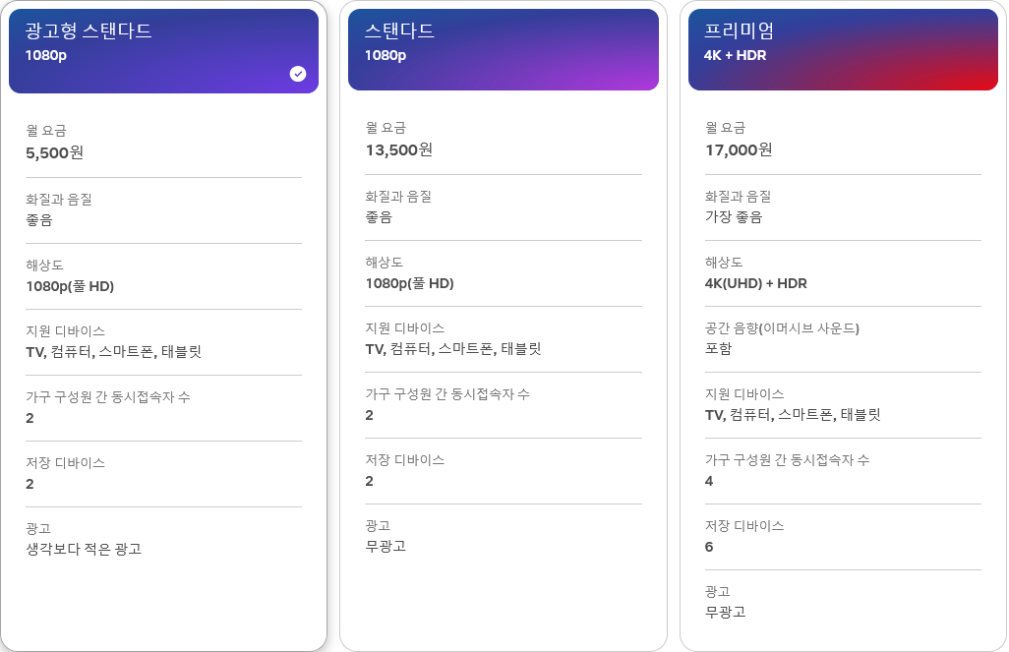Click 프리미엄 저장 디바이스 value 6
This screenshot has width=1009, height=652.
(x=709, y=547)
